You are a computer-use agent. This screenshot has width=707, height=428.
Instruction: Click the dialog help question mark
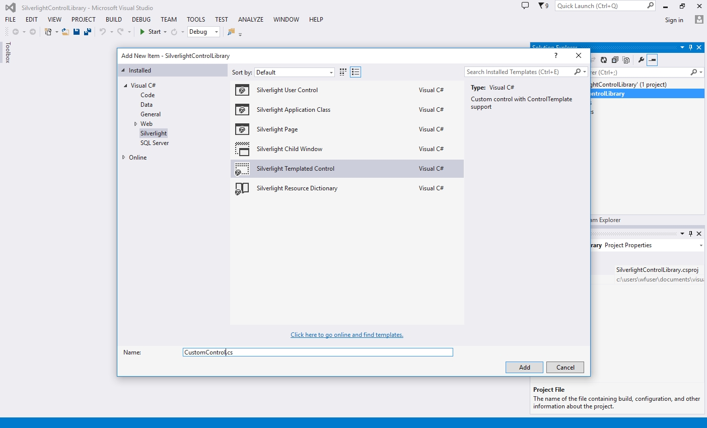[x=556, y=56]
